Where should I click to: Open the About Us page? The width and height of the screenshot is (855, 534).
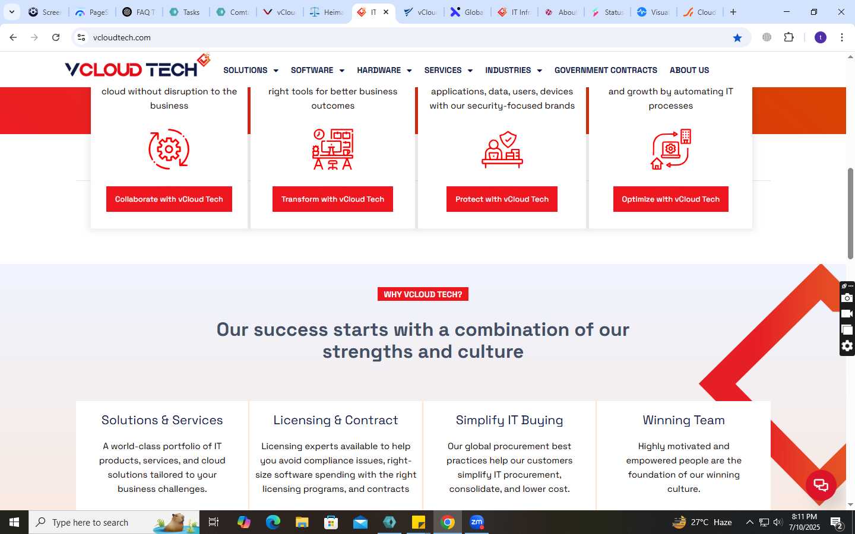tap(689, 70)
